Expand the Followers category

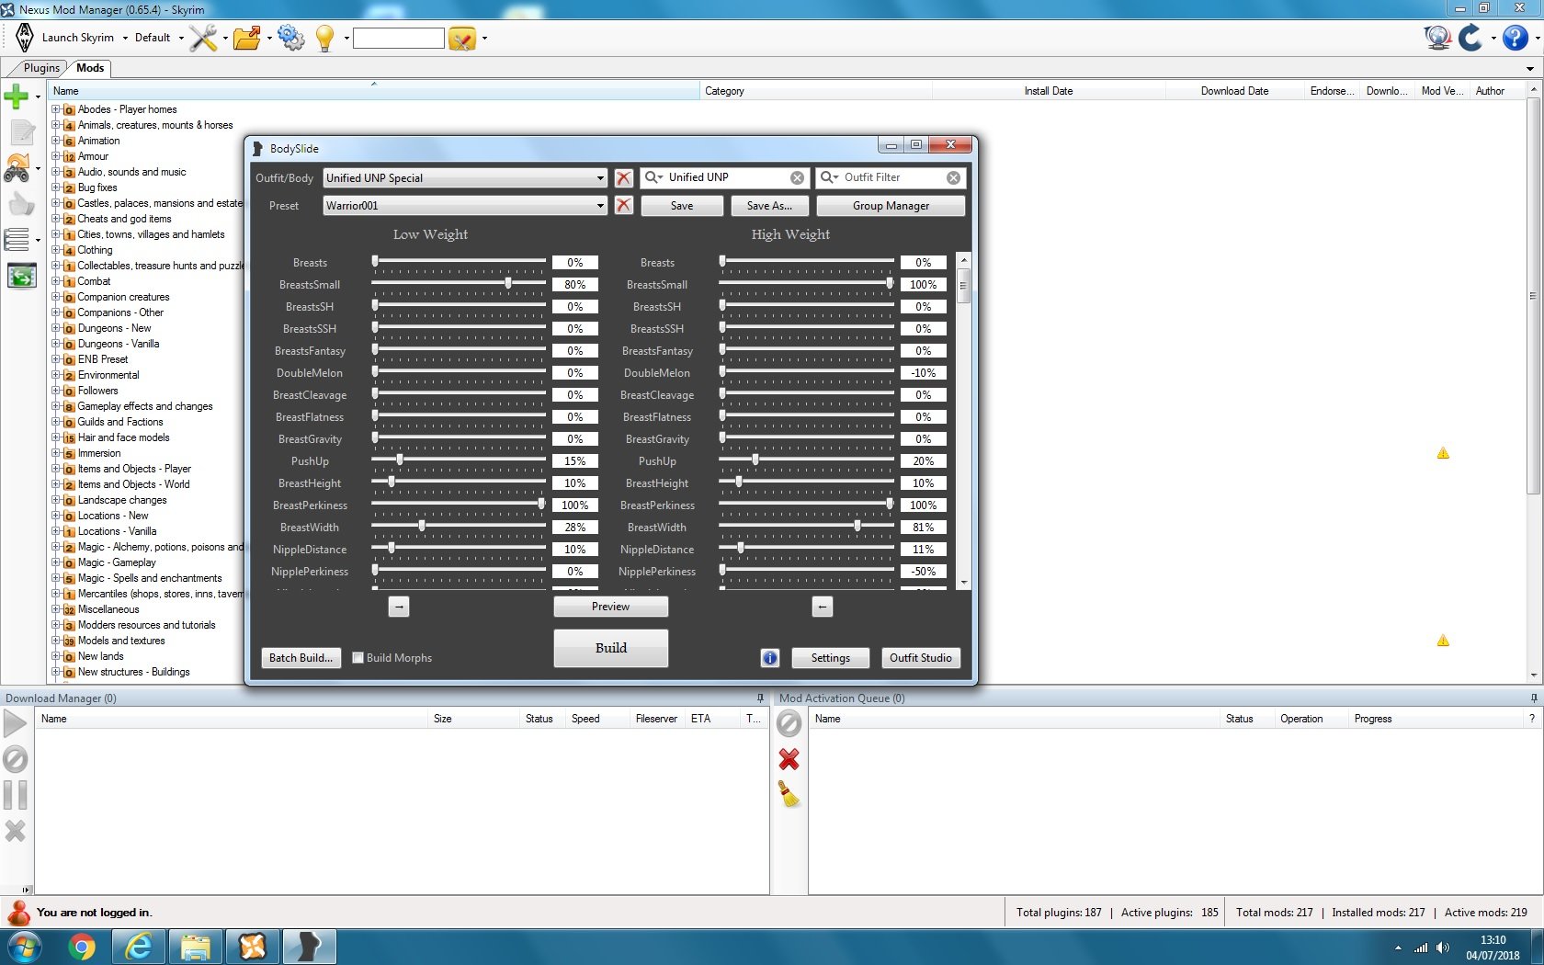click(x=56, y=391)
